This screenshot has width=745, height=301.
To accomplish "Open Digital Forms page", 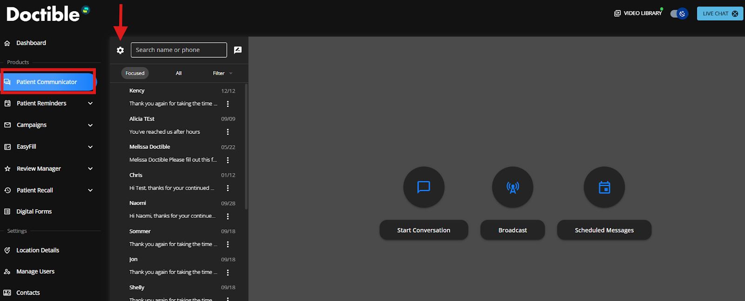I will click(x=34, y=212).
